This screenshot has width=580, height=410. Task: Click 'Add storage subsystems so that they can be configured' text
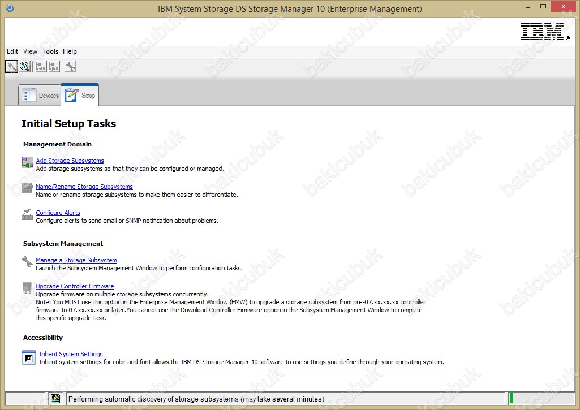click(x=130, y=169)
